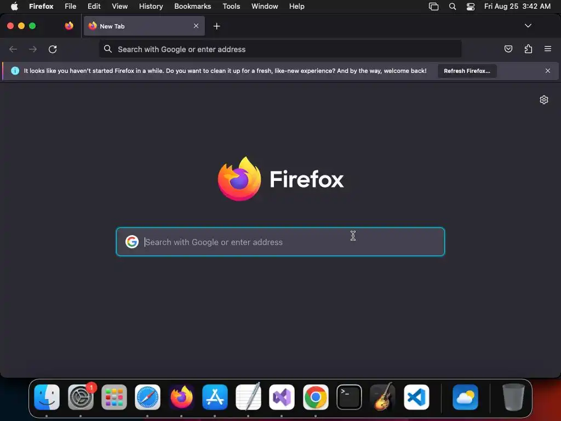This screenshot has width=561, height=421.
Task: Click the info icon in notification bar
Action: [15, 71]
